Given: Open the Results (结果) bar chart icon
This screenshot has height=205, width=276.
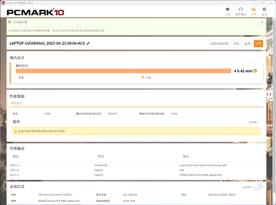Looking at the screenshot, I should 254,9.
